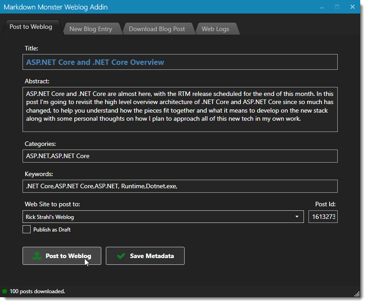Click inside the Abstract text area
Viewport: 367px width, 304px height.
coord(180,109)
